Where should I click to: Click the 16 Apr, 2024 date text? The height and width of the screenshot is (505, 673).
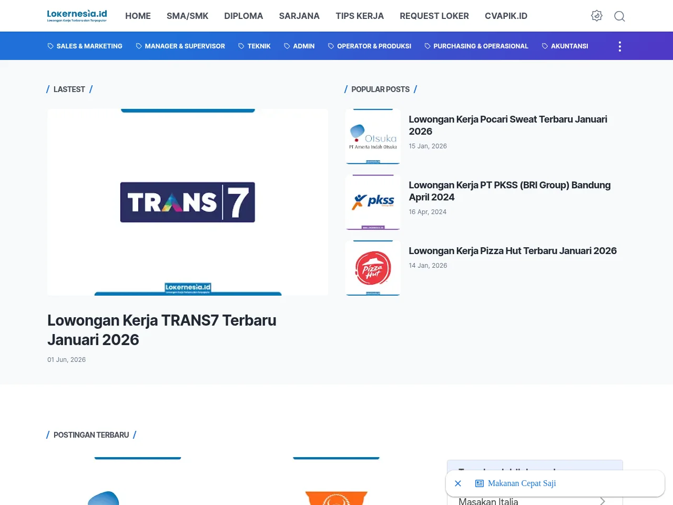point(427,212)
